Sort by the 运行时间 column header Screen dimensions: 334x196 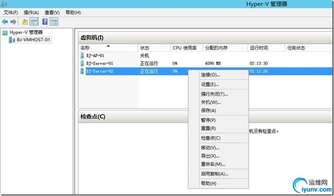pos(266,48)
